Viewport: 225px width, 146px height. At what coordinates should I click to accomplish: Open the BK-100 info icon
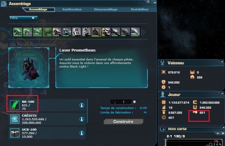click(x=82, y=105)
